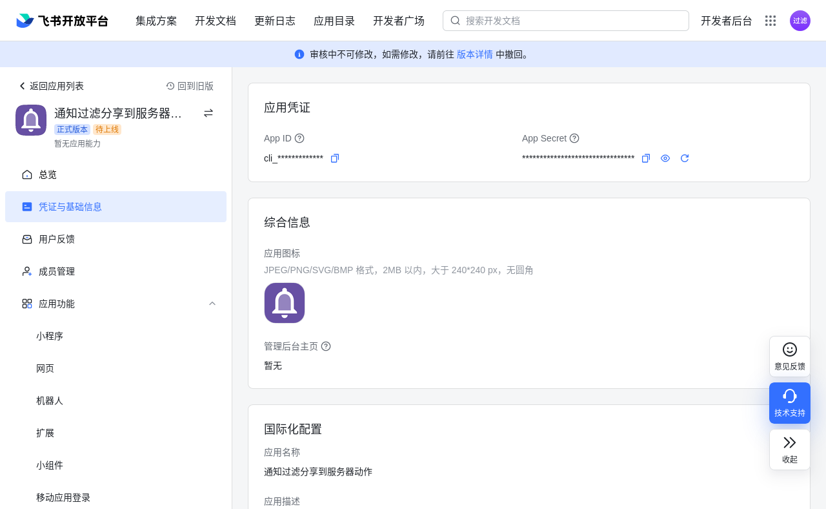Select 总览 in the sidebar
Screen dimensions: 826x509
coord(116,174)
